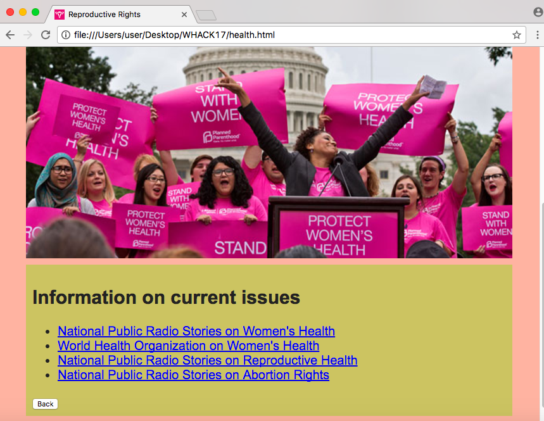Open Chrome three-dot menu

click(x=538, y=35)
